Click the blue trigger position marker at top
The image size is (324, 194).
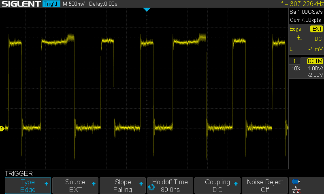[x=147, y=9]
